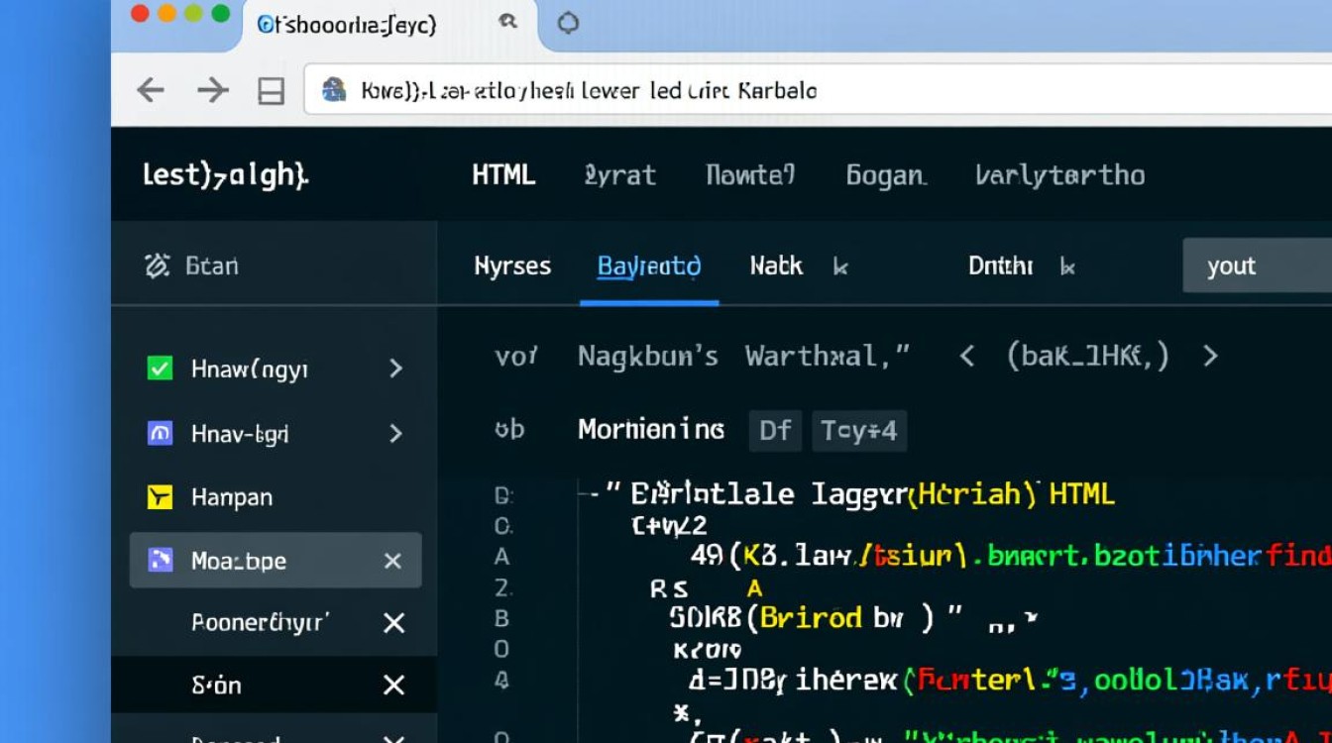
Task: Click the purple icon beside 'Moa-bpe'
Action: 160,561
